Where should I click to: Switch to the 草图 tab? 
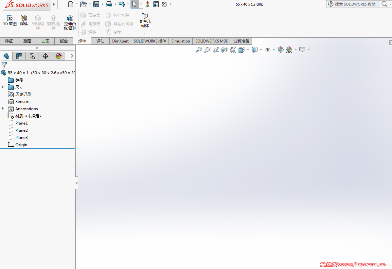[x=27, y=41]
